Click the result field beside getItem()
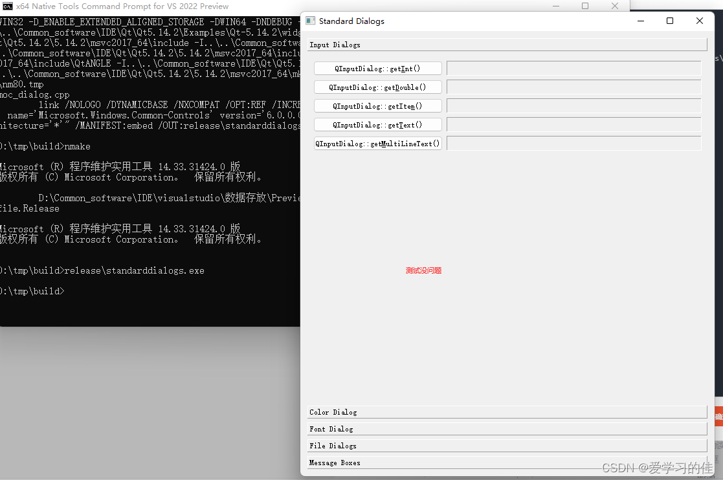723x480 pixels. (x=574, y=106)
